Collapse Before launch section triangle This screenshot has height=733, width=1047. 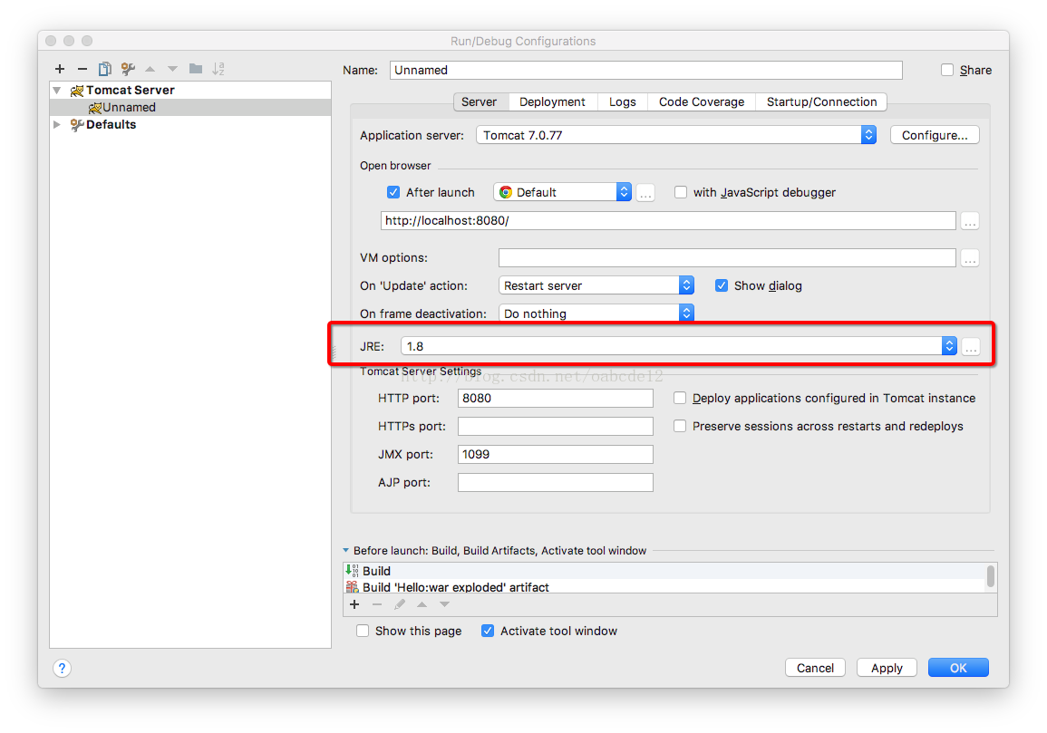(346, 551)
